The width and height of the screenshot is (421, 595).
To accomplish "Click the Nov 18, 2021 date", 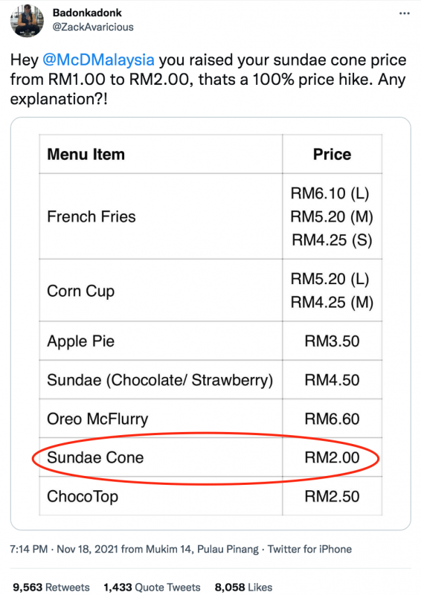I will pyautogui.click(x=87, y=549).
